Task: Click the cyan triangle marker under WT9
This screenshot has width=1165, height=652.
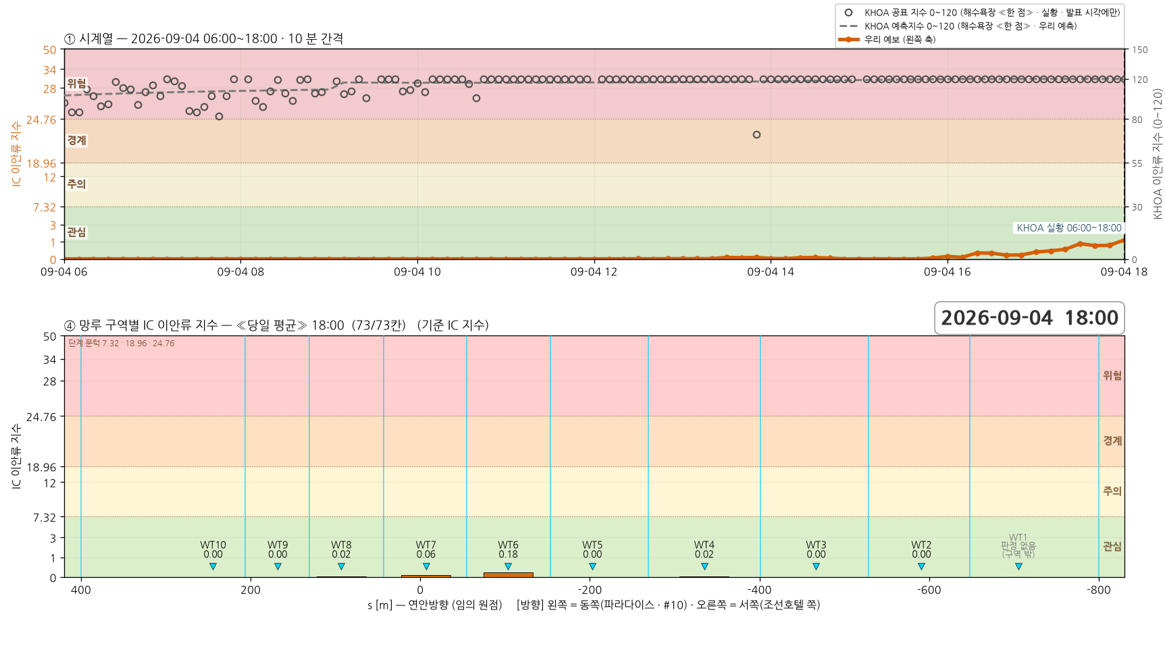Action: point(278,567)
